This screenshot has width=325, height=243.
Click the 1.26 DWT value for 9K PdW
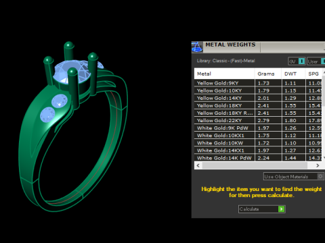pos(290,128)
